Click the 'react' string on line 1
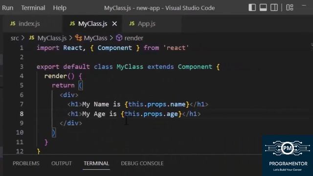The height and width of the screenshot is (176, 313). (x=176, y=48)
